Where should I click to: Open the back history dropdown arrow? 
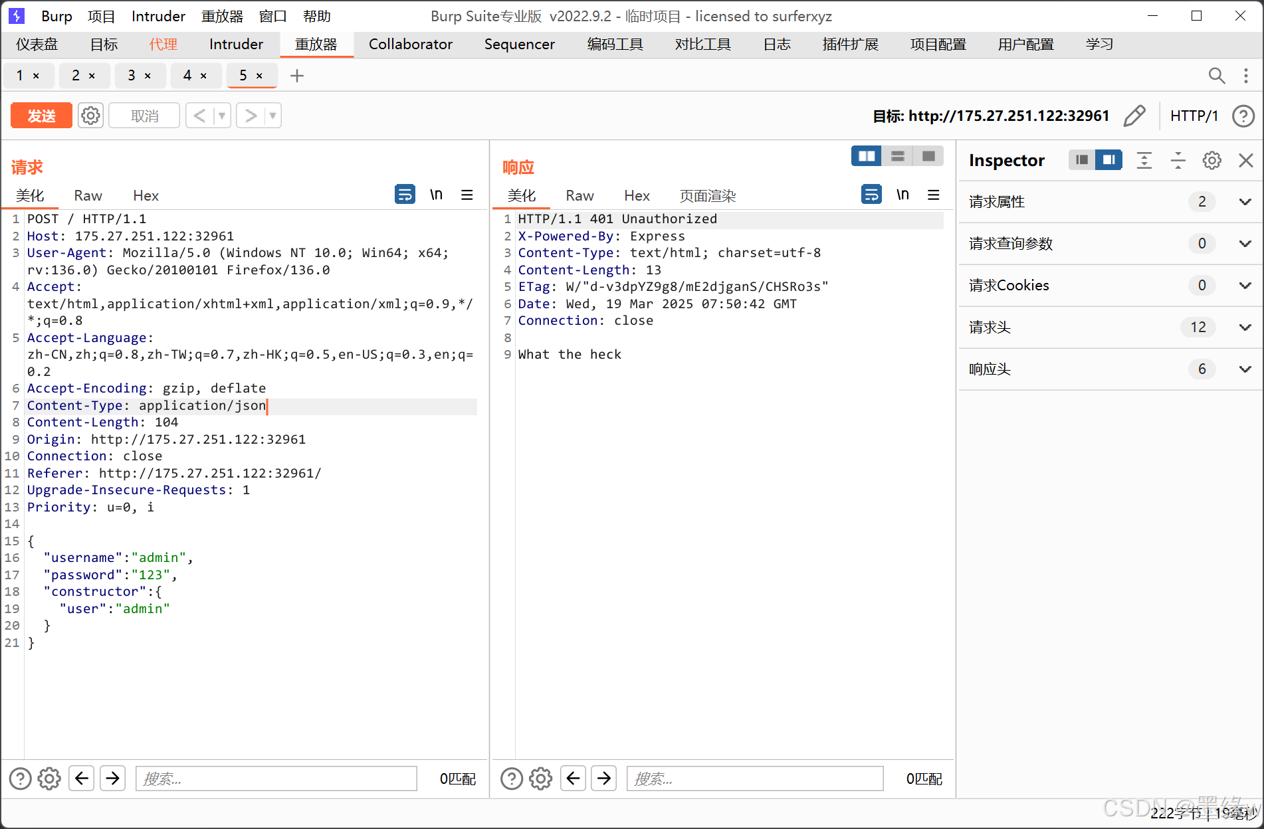(222, 116)
